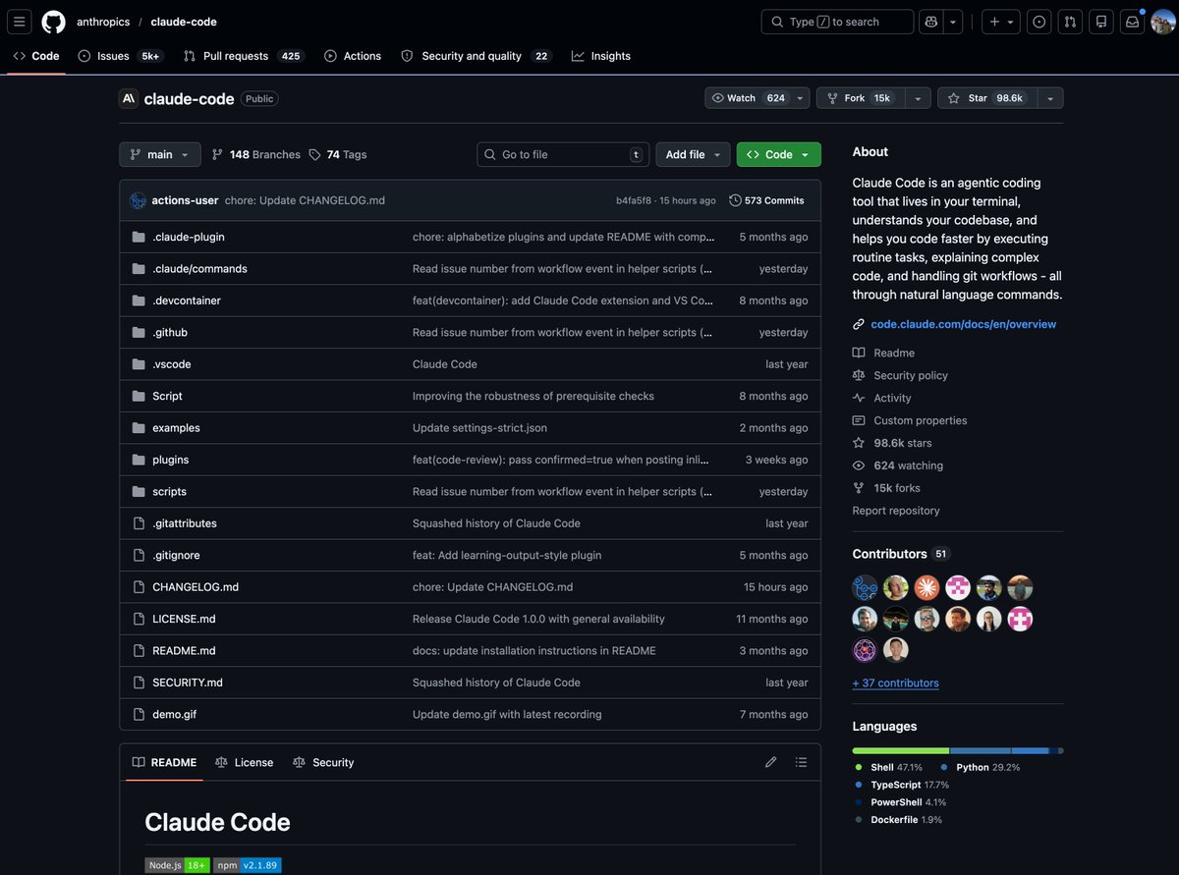
Task: Click the actions-user avatar in commit bar
Action: click(138, 200)
